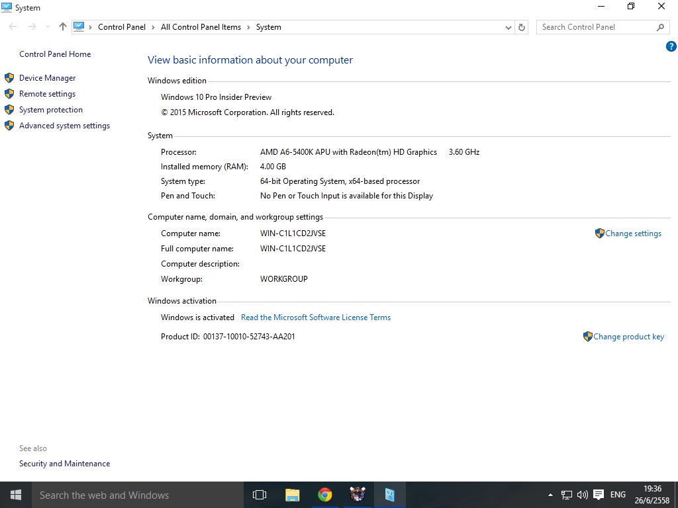
Task: Open File Explorer from taskbar
Action: (x=292, y=495)
